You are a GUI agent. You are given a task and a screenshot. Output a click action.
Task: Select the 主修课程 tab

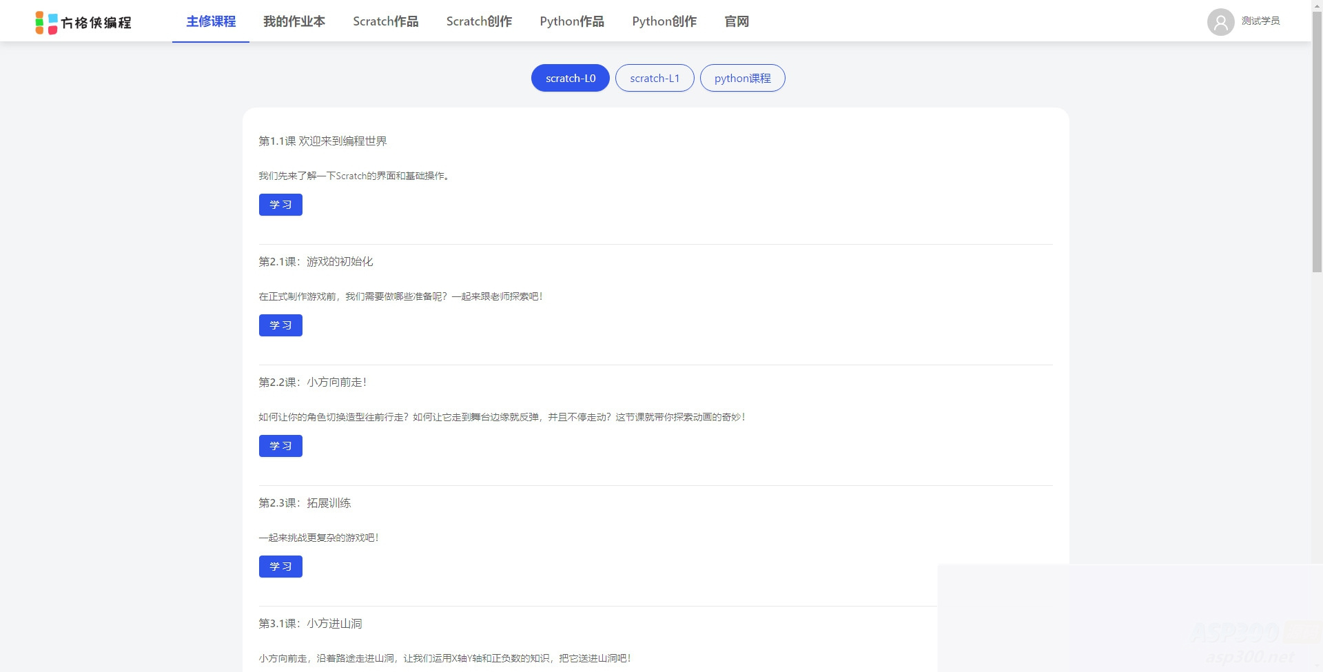point(210,21)
